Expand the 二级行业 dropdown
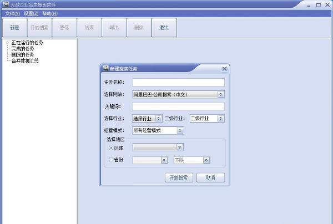Image resolution: width=333 pixels, height=224 pixels. pyautogui.click(x=221, y=118)
